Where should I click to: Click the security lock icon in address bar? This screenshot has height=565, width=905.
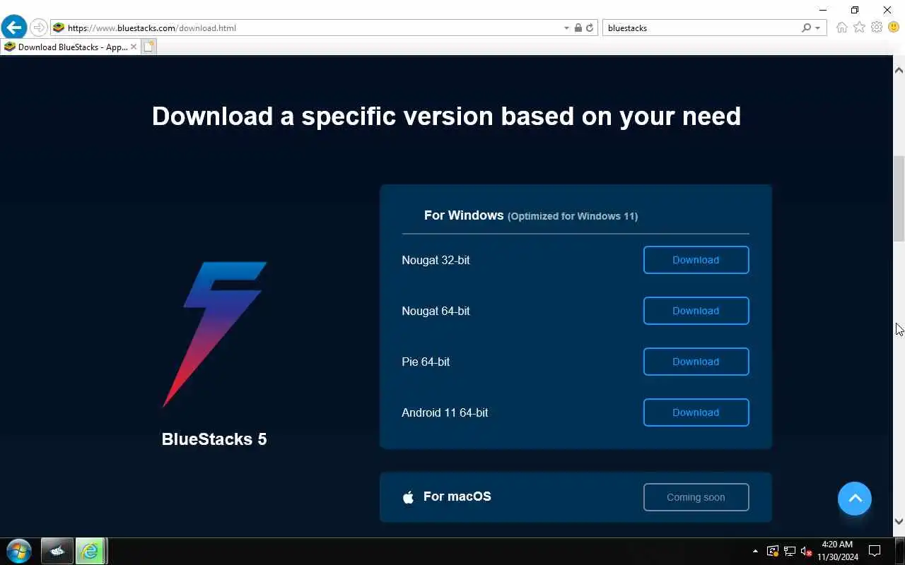(578, 28)
